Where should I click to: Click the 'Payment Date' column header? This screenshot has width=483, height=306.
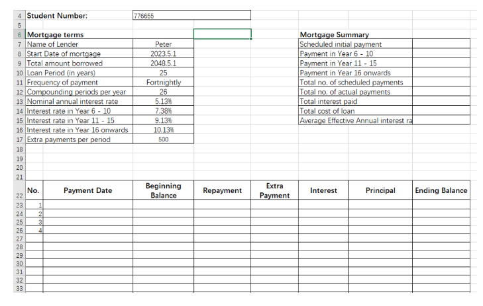pos(88,190)
